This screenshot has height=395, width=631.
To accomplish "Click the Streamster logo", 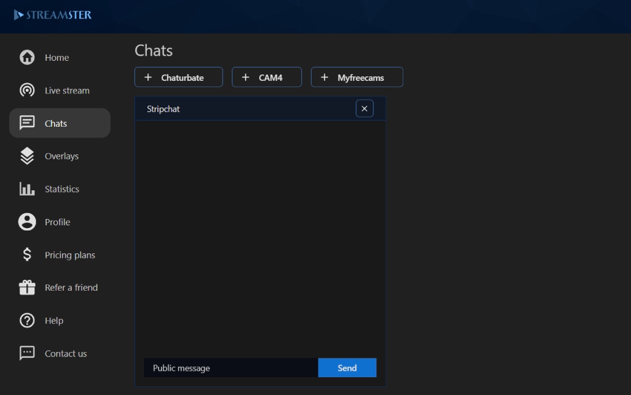I will pos(52,15).
